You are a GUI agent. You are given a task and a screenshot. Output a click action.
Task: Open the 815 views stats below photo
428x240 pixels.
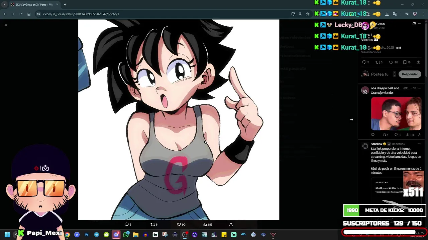tap(208, 225)
